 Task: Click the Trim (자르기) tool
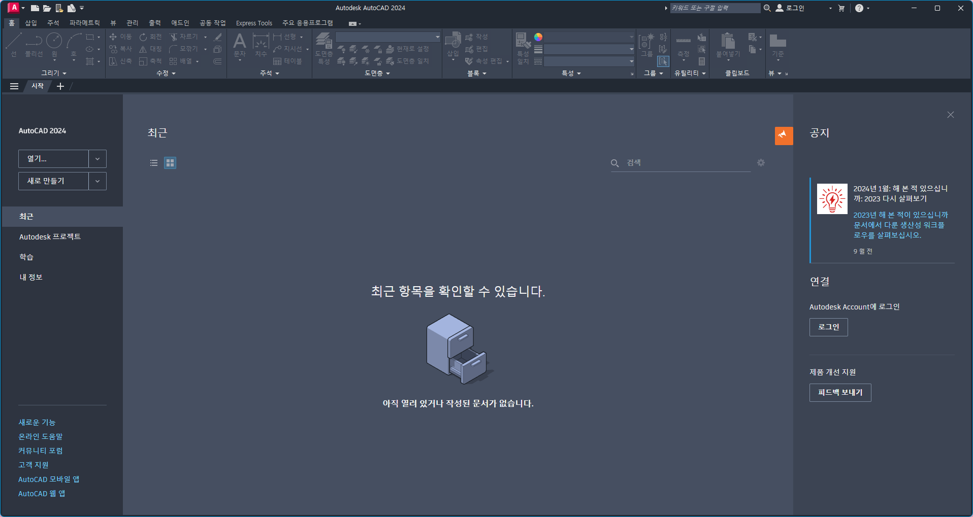click(184, 37)
